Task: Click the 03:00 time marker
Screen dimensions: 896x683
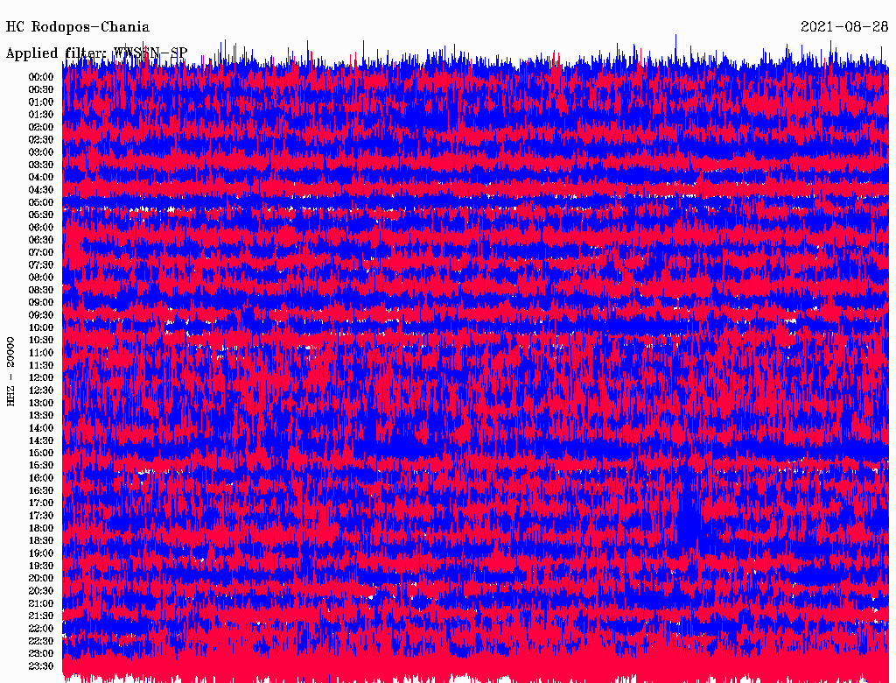Action: (41, 152)
